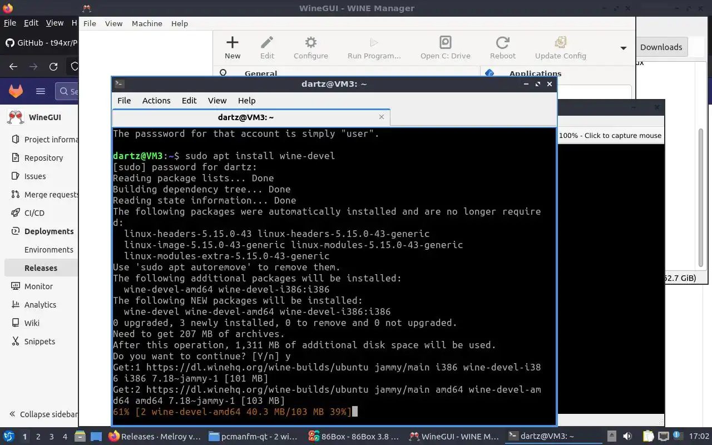Close the dartz@VM3 terminal tab

[x=381, y=117]
